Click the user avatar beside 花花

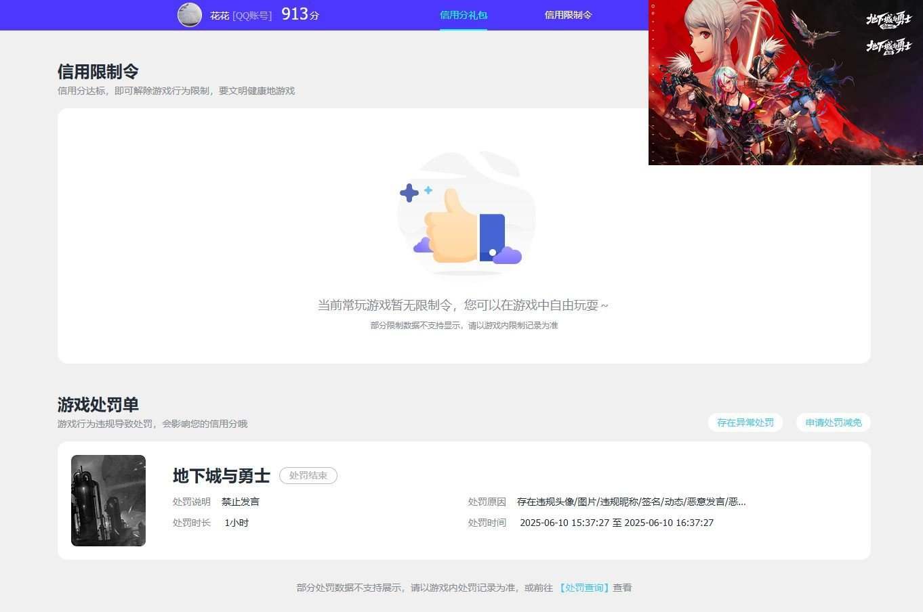tap(190, 14)
